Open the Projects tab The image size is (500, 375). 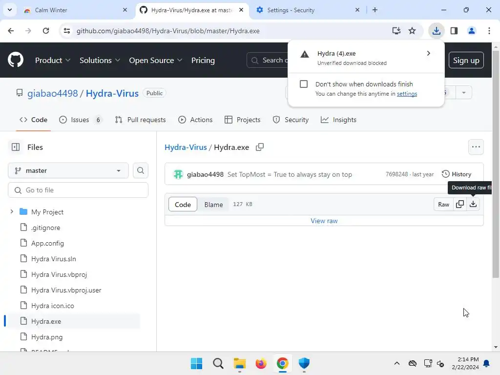(242, 120)
